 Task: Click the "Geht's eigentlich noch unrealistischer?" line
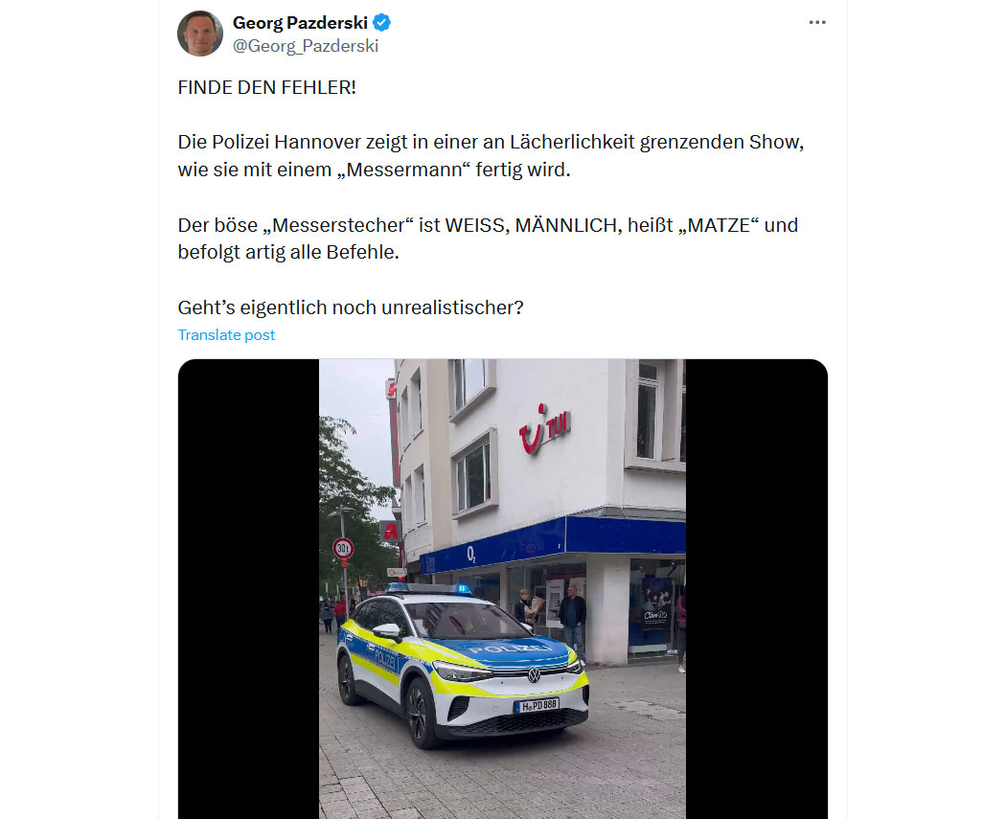click(351, 307)
